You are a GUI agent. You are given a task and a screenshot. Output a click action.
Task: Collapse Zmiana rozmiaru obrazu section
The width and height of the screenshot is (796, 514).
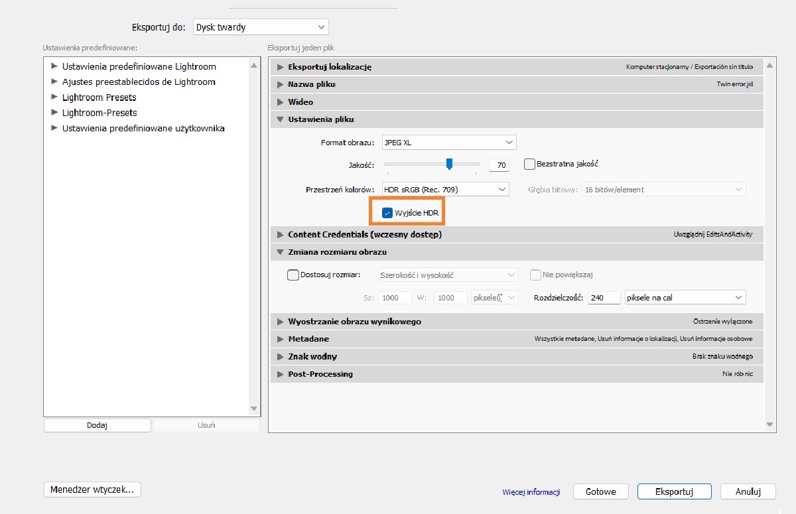281,252
